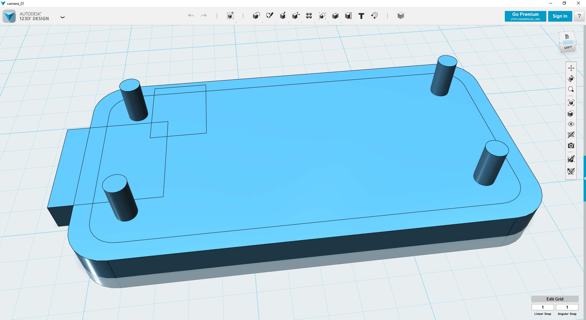The width and height of the screenshot is (586, 320).
Task: Click the Sign In button
Action: (560, 16)
